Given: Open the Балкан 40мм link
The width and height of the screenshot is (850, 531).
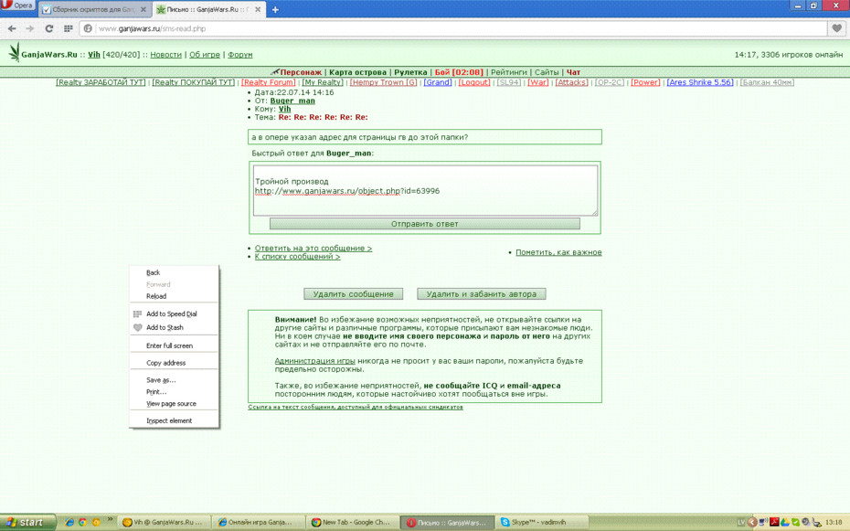Looking at the screenshot, I should pyautogui.click(x=767, y=82).
